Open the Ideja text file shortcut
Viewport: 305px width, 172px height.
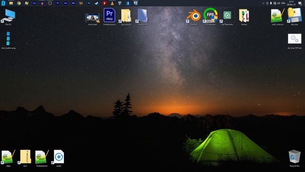click(8, 158)
